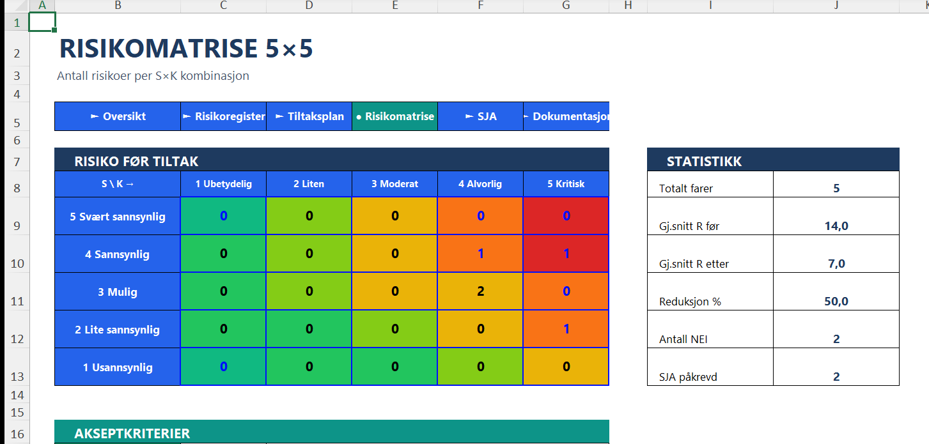Open the Oversikt navigation link

pyautogui.click(x=118, y=116)
